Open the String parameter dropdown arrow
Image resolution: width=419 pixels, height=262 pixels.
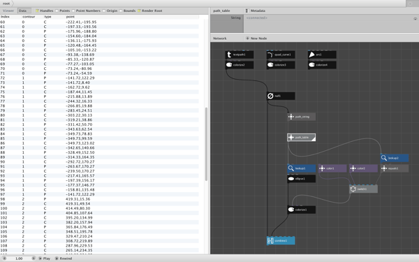[415, 19]
